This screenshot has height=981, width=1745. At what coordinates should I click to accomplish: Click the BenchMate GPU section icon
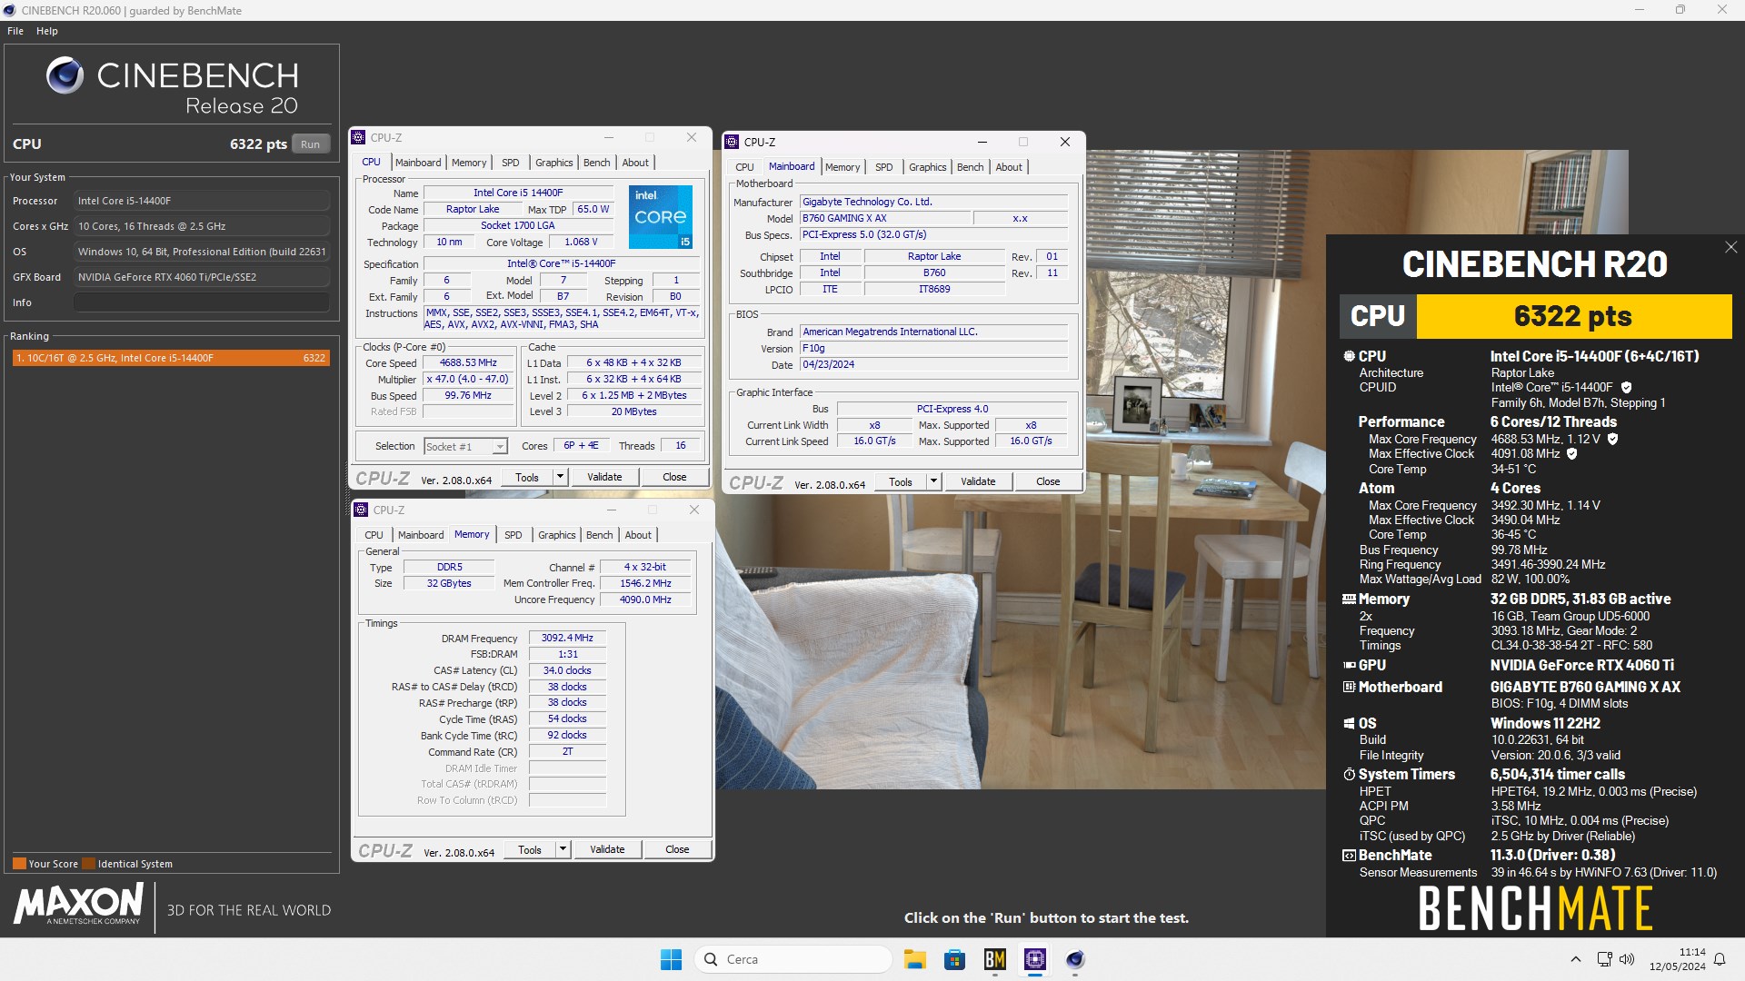(x=1350, y=666)
